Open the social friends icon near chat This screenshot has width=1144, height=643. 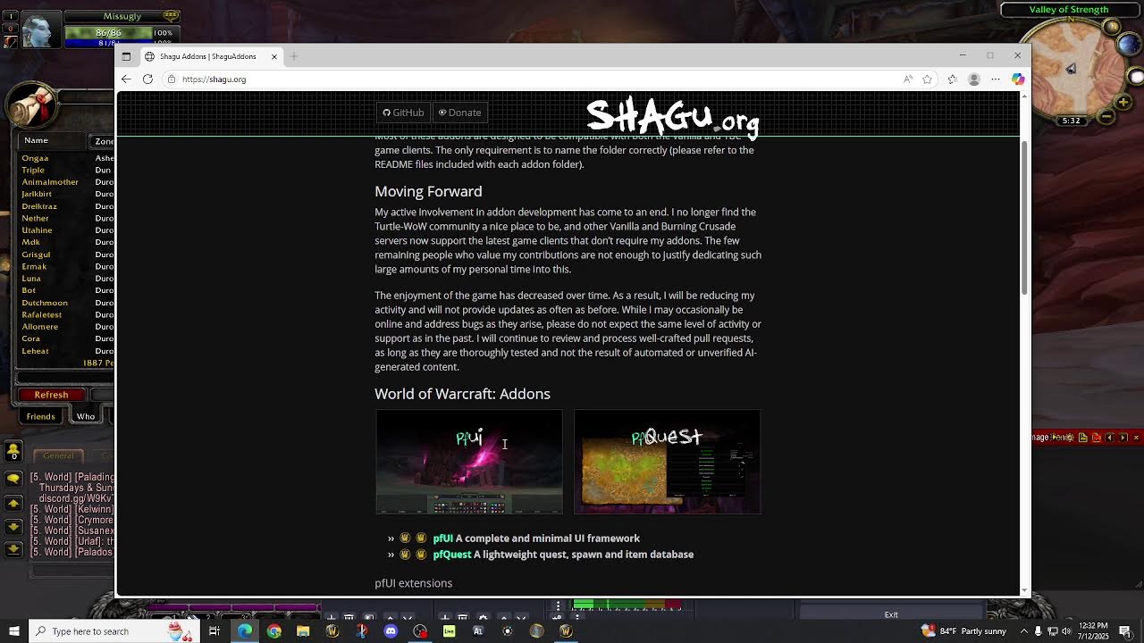coord(13,451)
